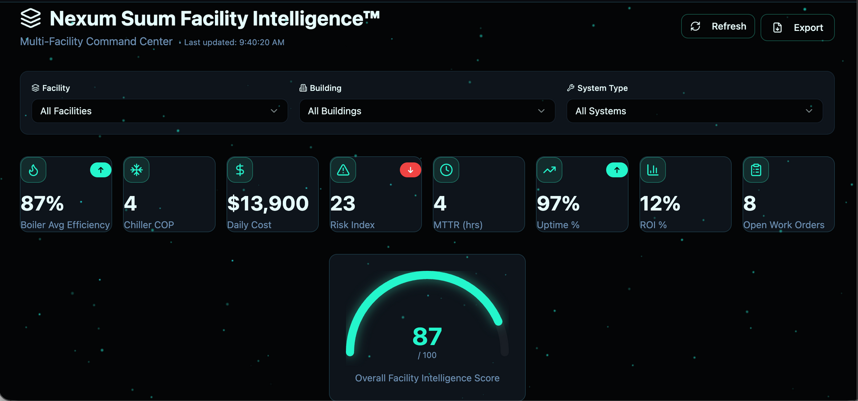Click the green up-arrow badge on Uptime card
858x401 pixels.
coord(617,170)
